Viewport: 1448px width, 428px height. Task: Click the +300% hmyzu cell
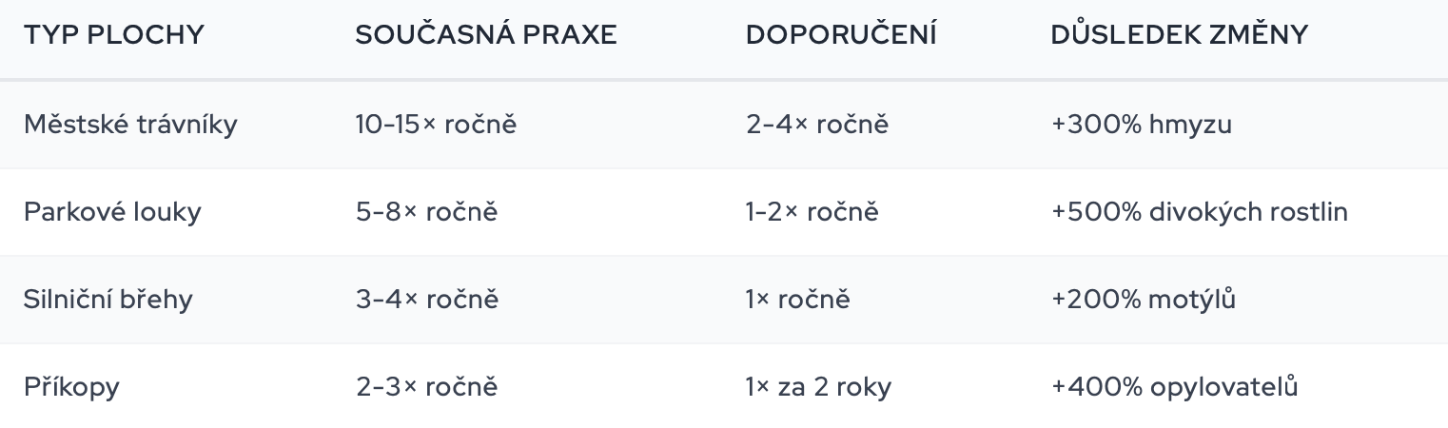click(1141, 125)
